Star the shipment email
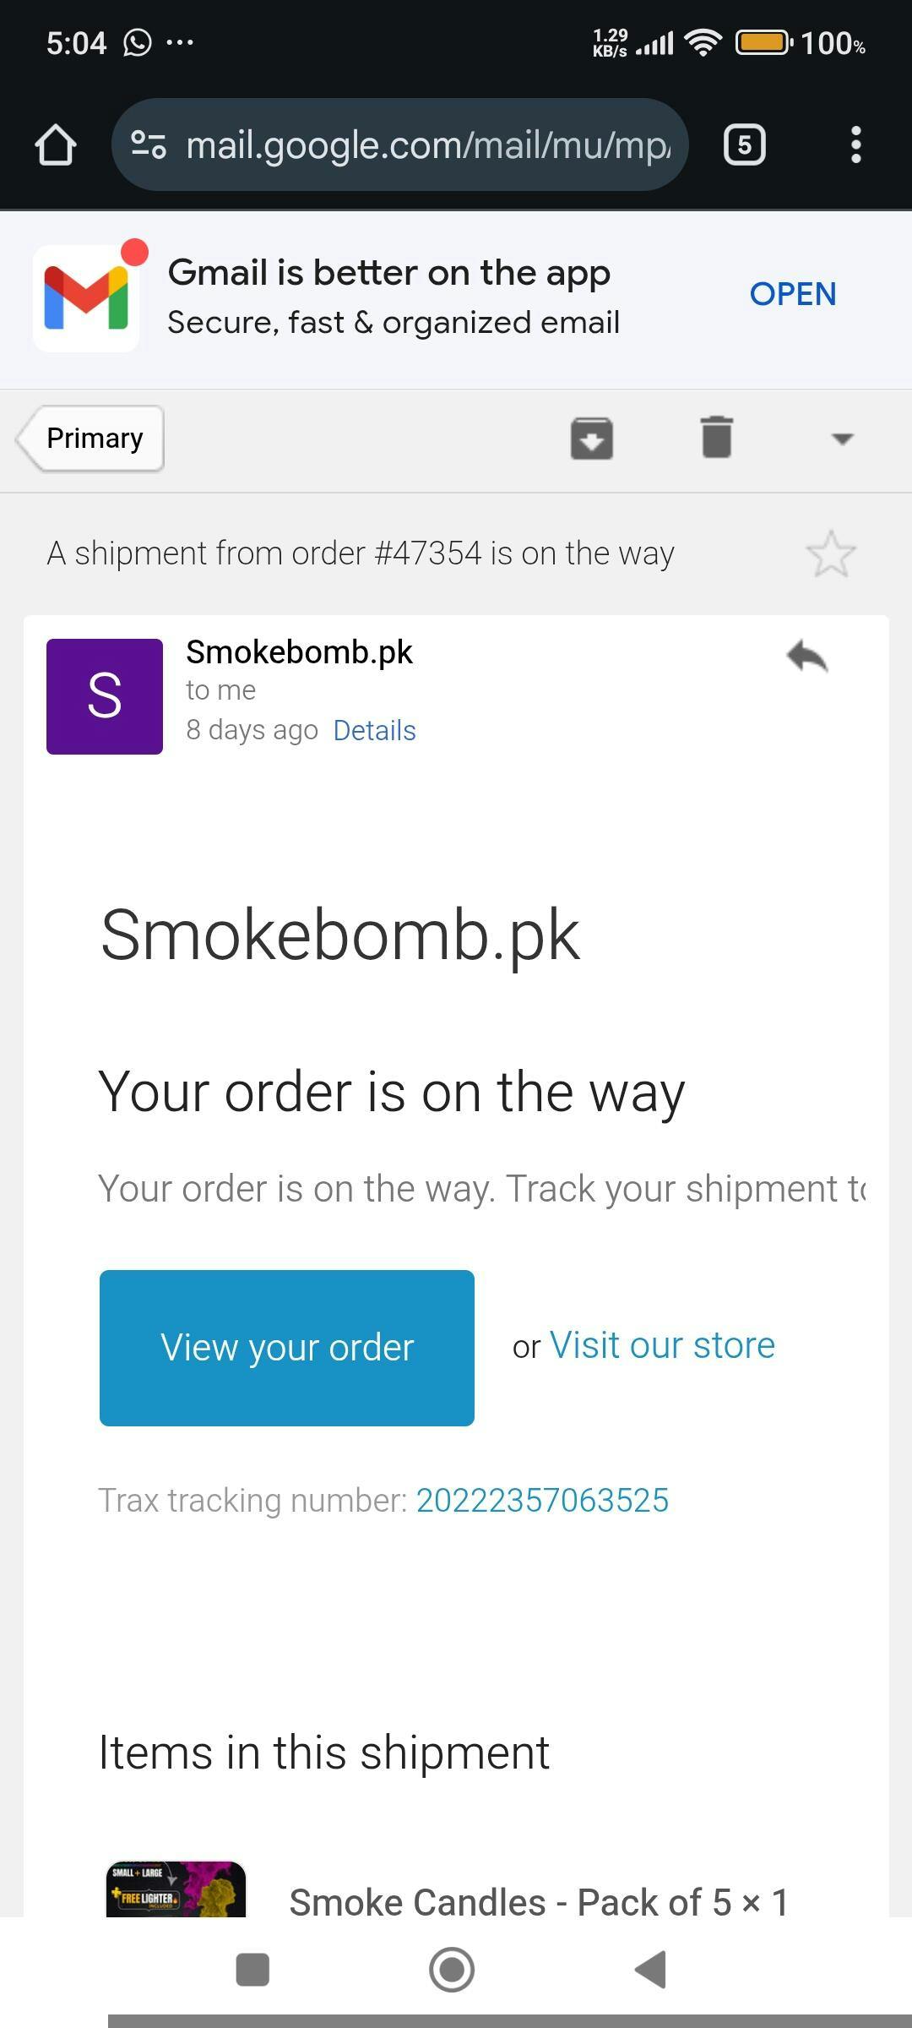This screenshot has height=2028, width=912. click(x=831, y=554)
